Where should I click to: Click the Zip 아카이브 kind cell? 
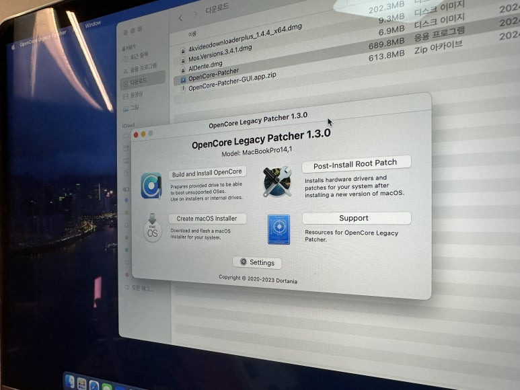(x=438, y=47)
